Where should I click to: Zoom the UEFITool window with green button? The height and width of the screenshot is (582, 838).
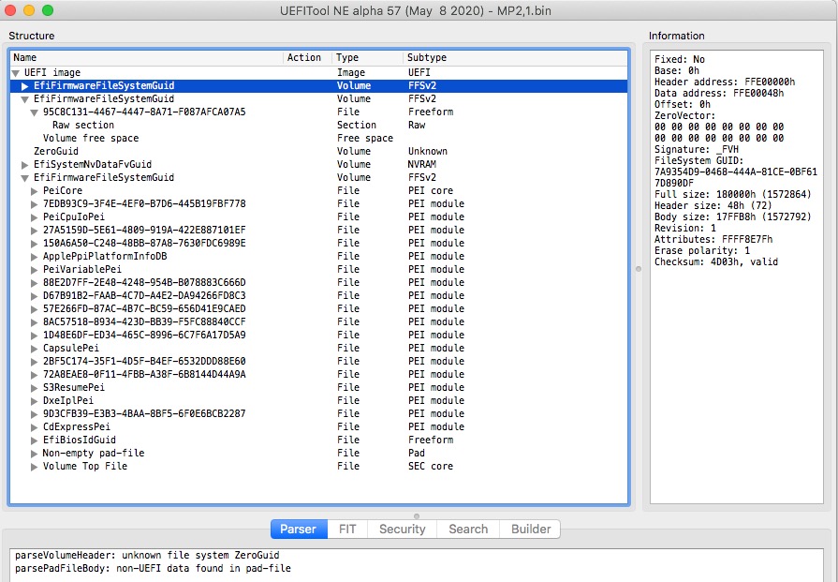pos(48,10)
